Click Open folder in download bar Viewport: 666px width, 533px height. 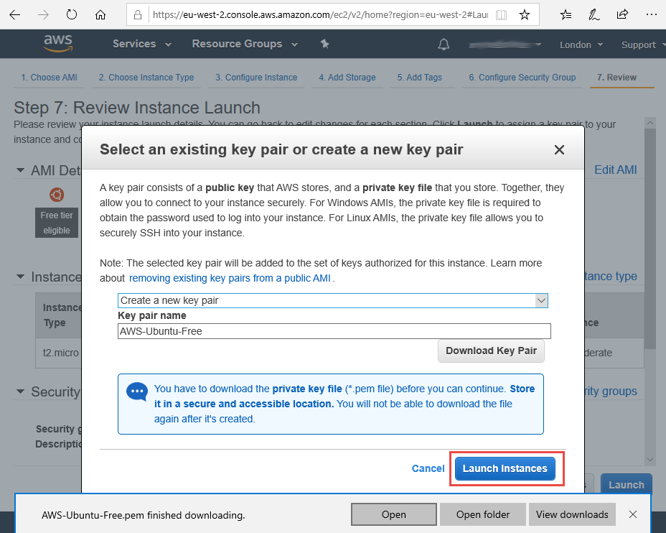pos(483,514)
